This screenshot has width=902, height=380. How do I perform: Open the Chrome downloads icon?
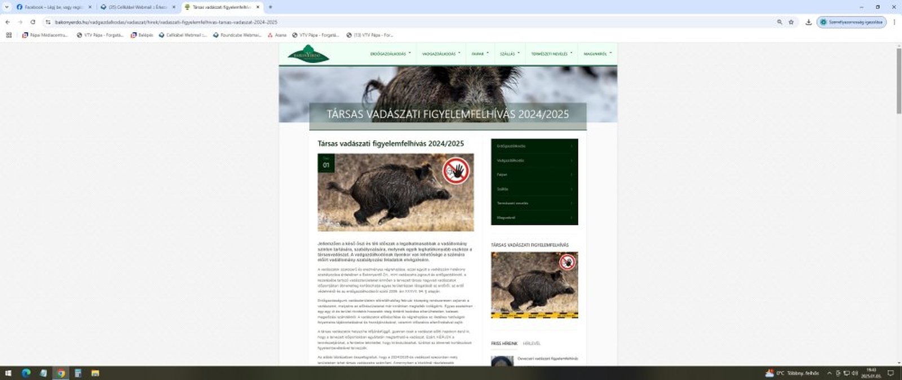point(808,22)
